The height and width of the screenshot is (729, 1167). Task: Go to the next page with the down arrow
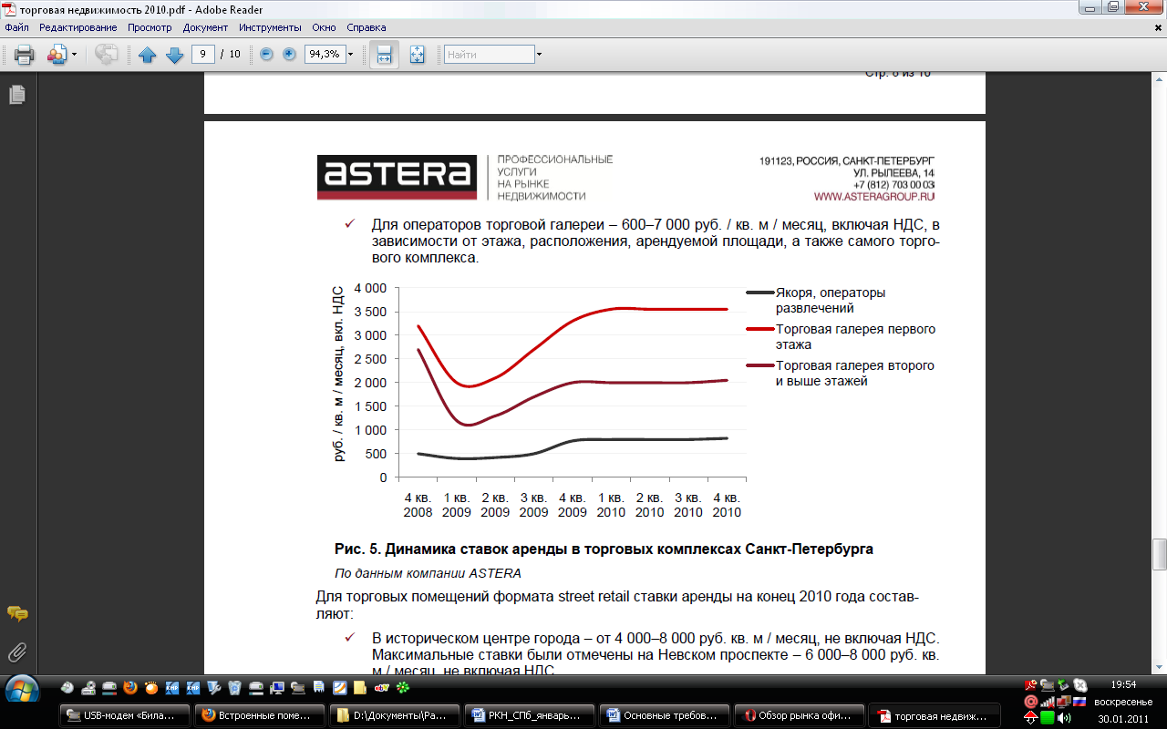coord(175,55)
